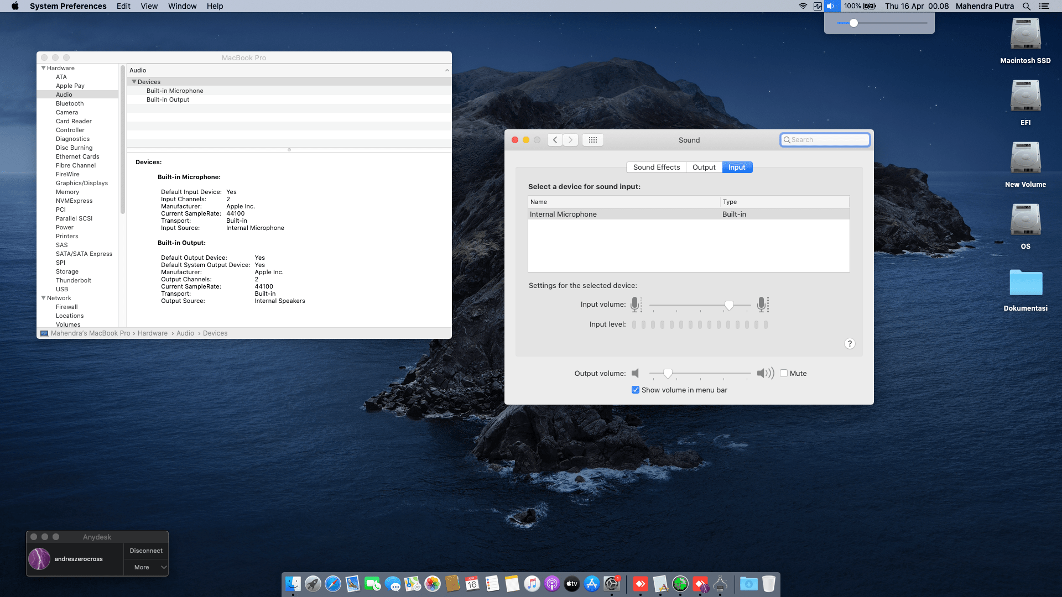The image size is (1062, 597).
Task: Click Disconnect in Anydesk window
Action: click(x=146, y=551)
